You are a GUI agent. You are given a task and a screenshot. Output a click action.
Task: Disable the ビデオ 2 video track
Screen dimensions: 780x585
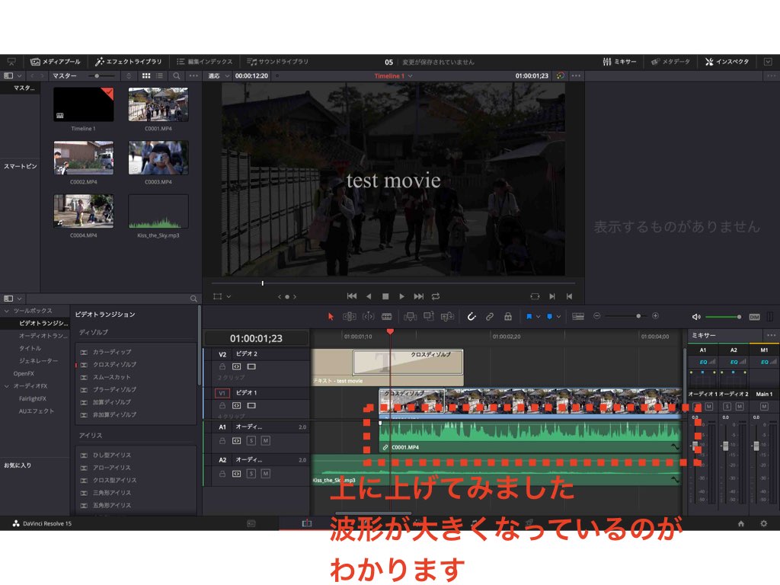click(251, 366)
